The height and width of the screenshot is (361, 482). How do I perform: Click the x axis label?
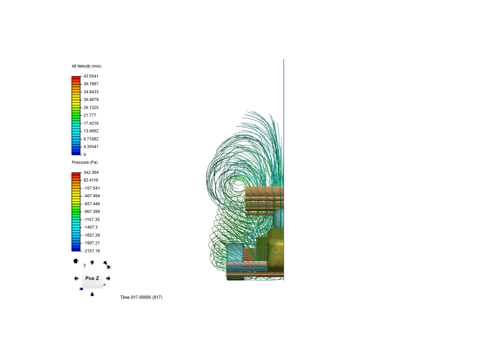tap(104, 284)
